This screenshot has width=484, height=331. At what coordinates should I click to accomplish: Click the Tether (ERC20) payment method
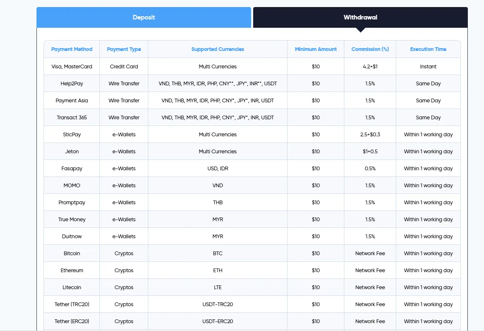[72, 321]
